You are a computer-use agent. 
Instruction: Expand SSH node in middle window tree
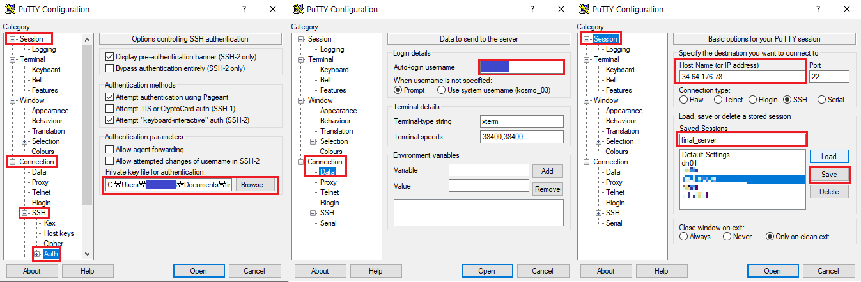(x=314, y=213)
